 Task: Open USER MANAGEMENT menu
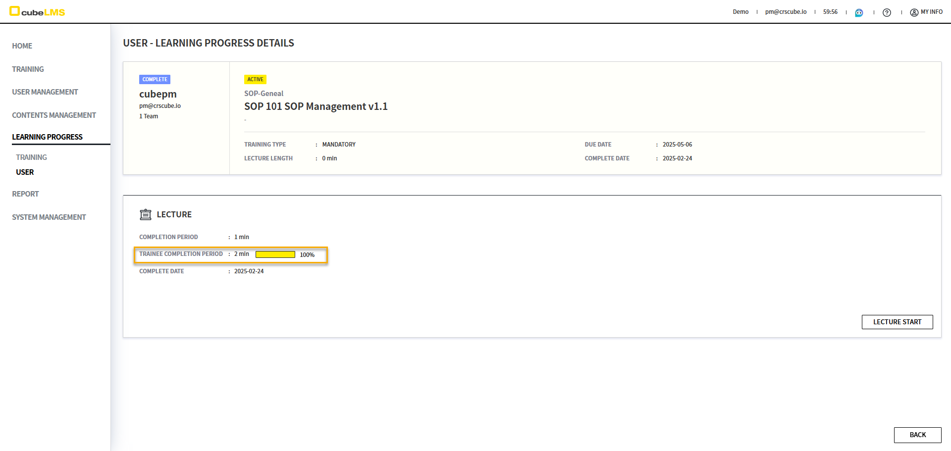[x=45, y=92]
